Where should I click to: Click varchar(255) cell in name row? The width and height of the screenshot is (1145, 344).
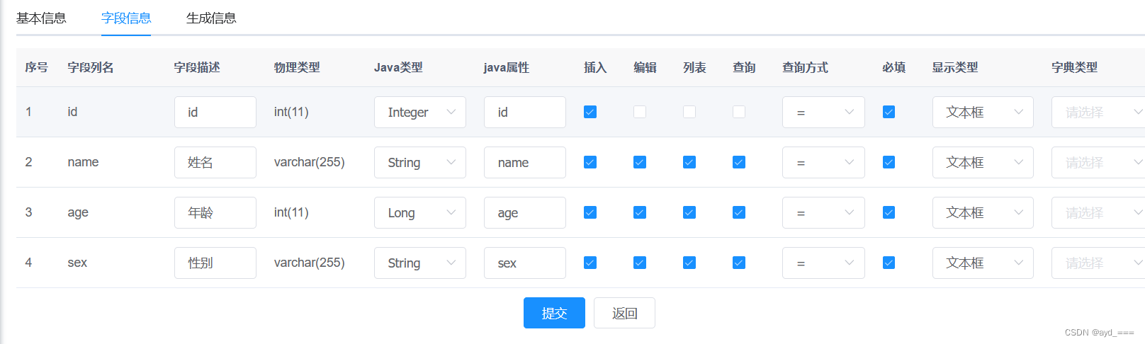310,162
